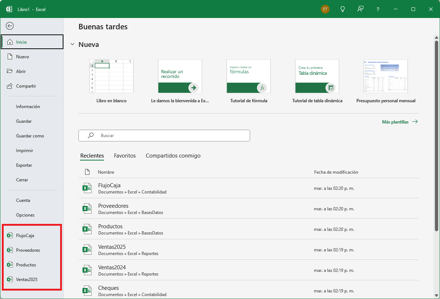The height and width of the screenshot is (299, 440).
Task: Click the file type column icon
Action: coord(87,172)
